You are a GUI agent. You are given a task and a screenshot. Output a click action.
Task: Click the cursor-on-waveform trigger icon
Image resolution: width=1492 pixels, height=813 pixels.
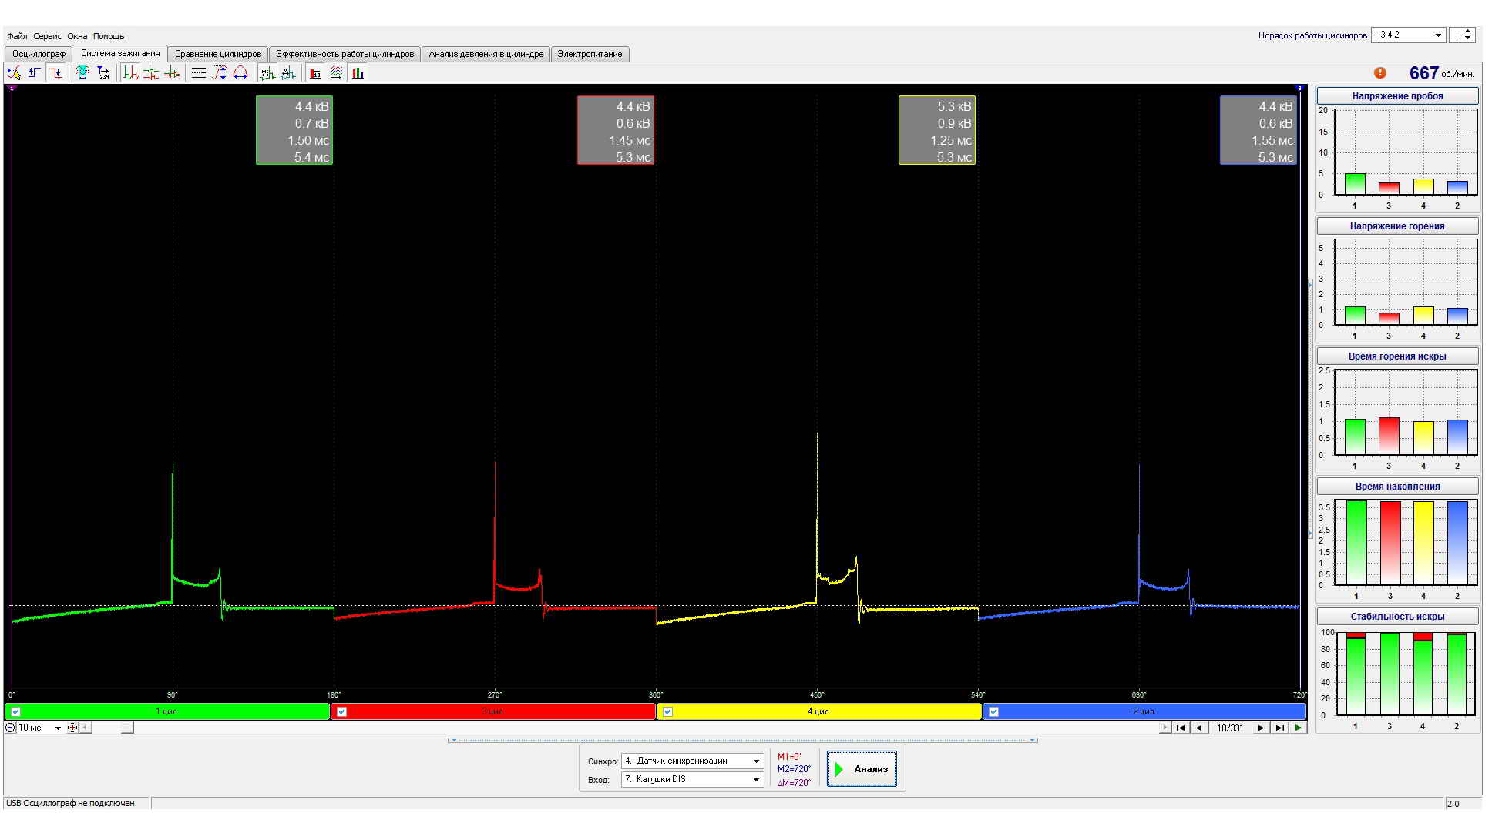point(14,73)
